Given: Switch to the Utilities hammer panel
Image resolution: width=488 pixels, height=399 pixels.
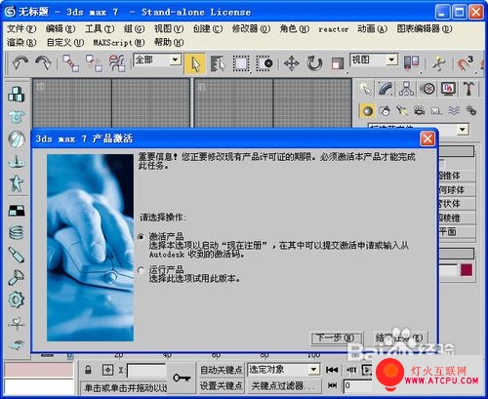Looking at the screenshot, I should pyautogui.click(x=468, y=89).
